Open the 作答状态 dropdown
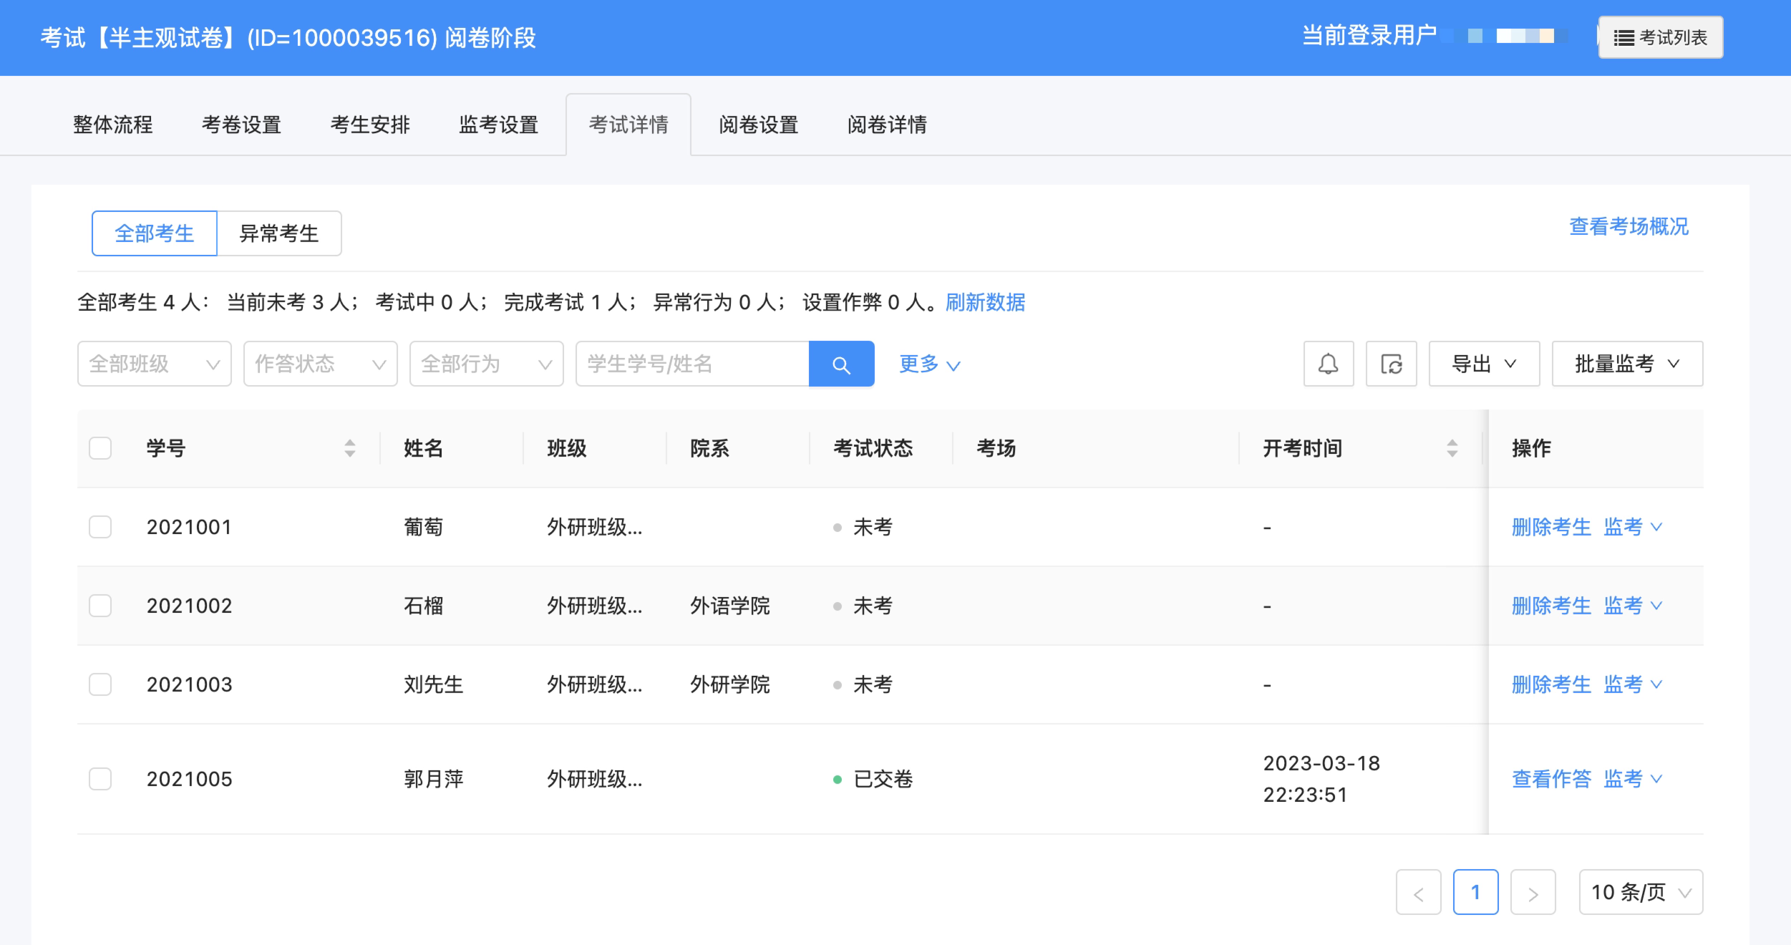This screenshot has height=945, width=1791. pos(320,364)
